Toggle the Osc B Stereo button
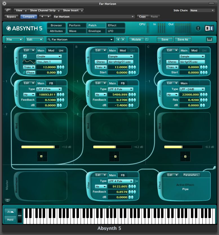The width and height of the screenshot is (219, 235). [101, 62]
